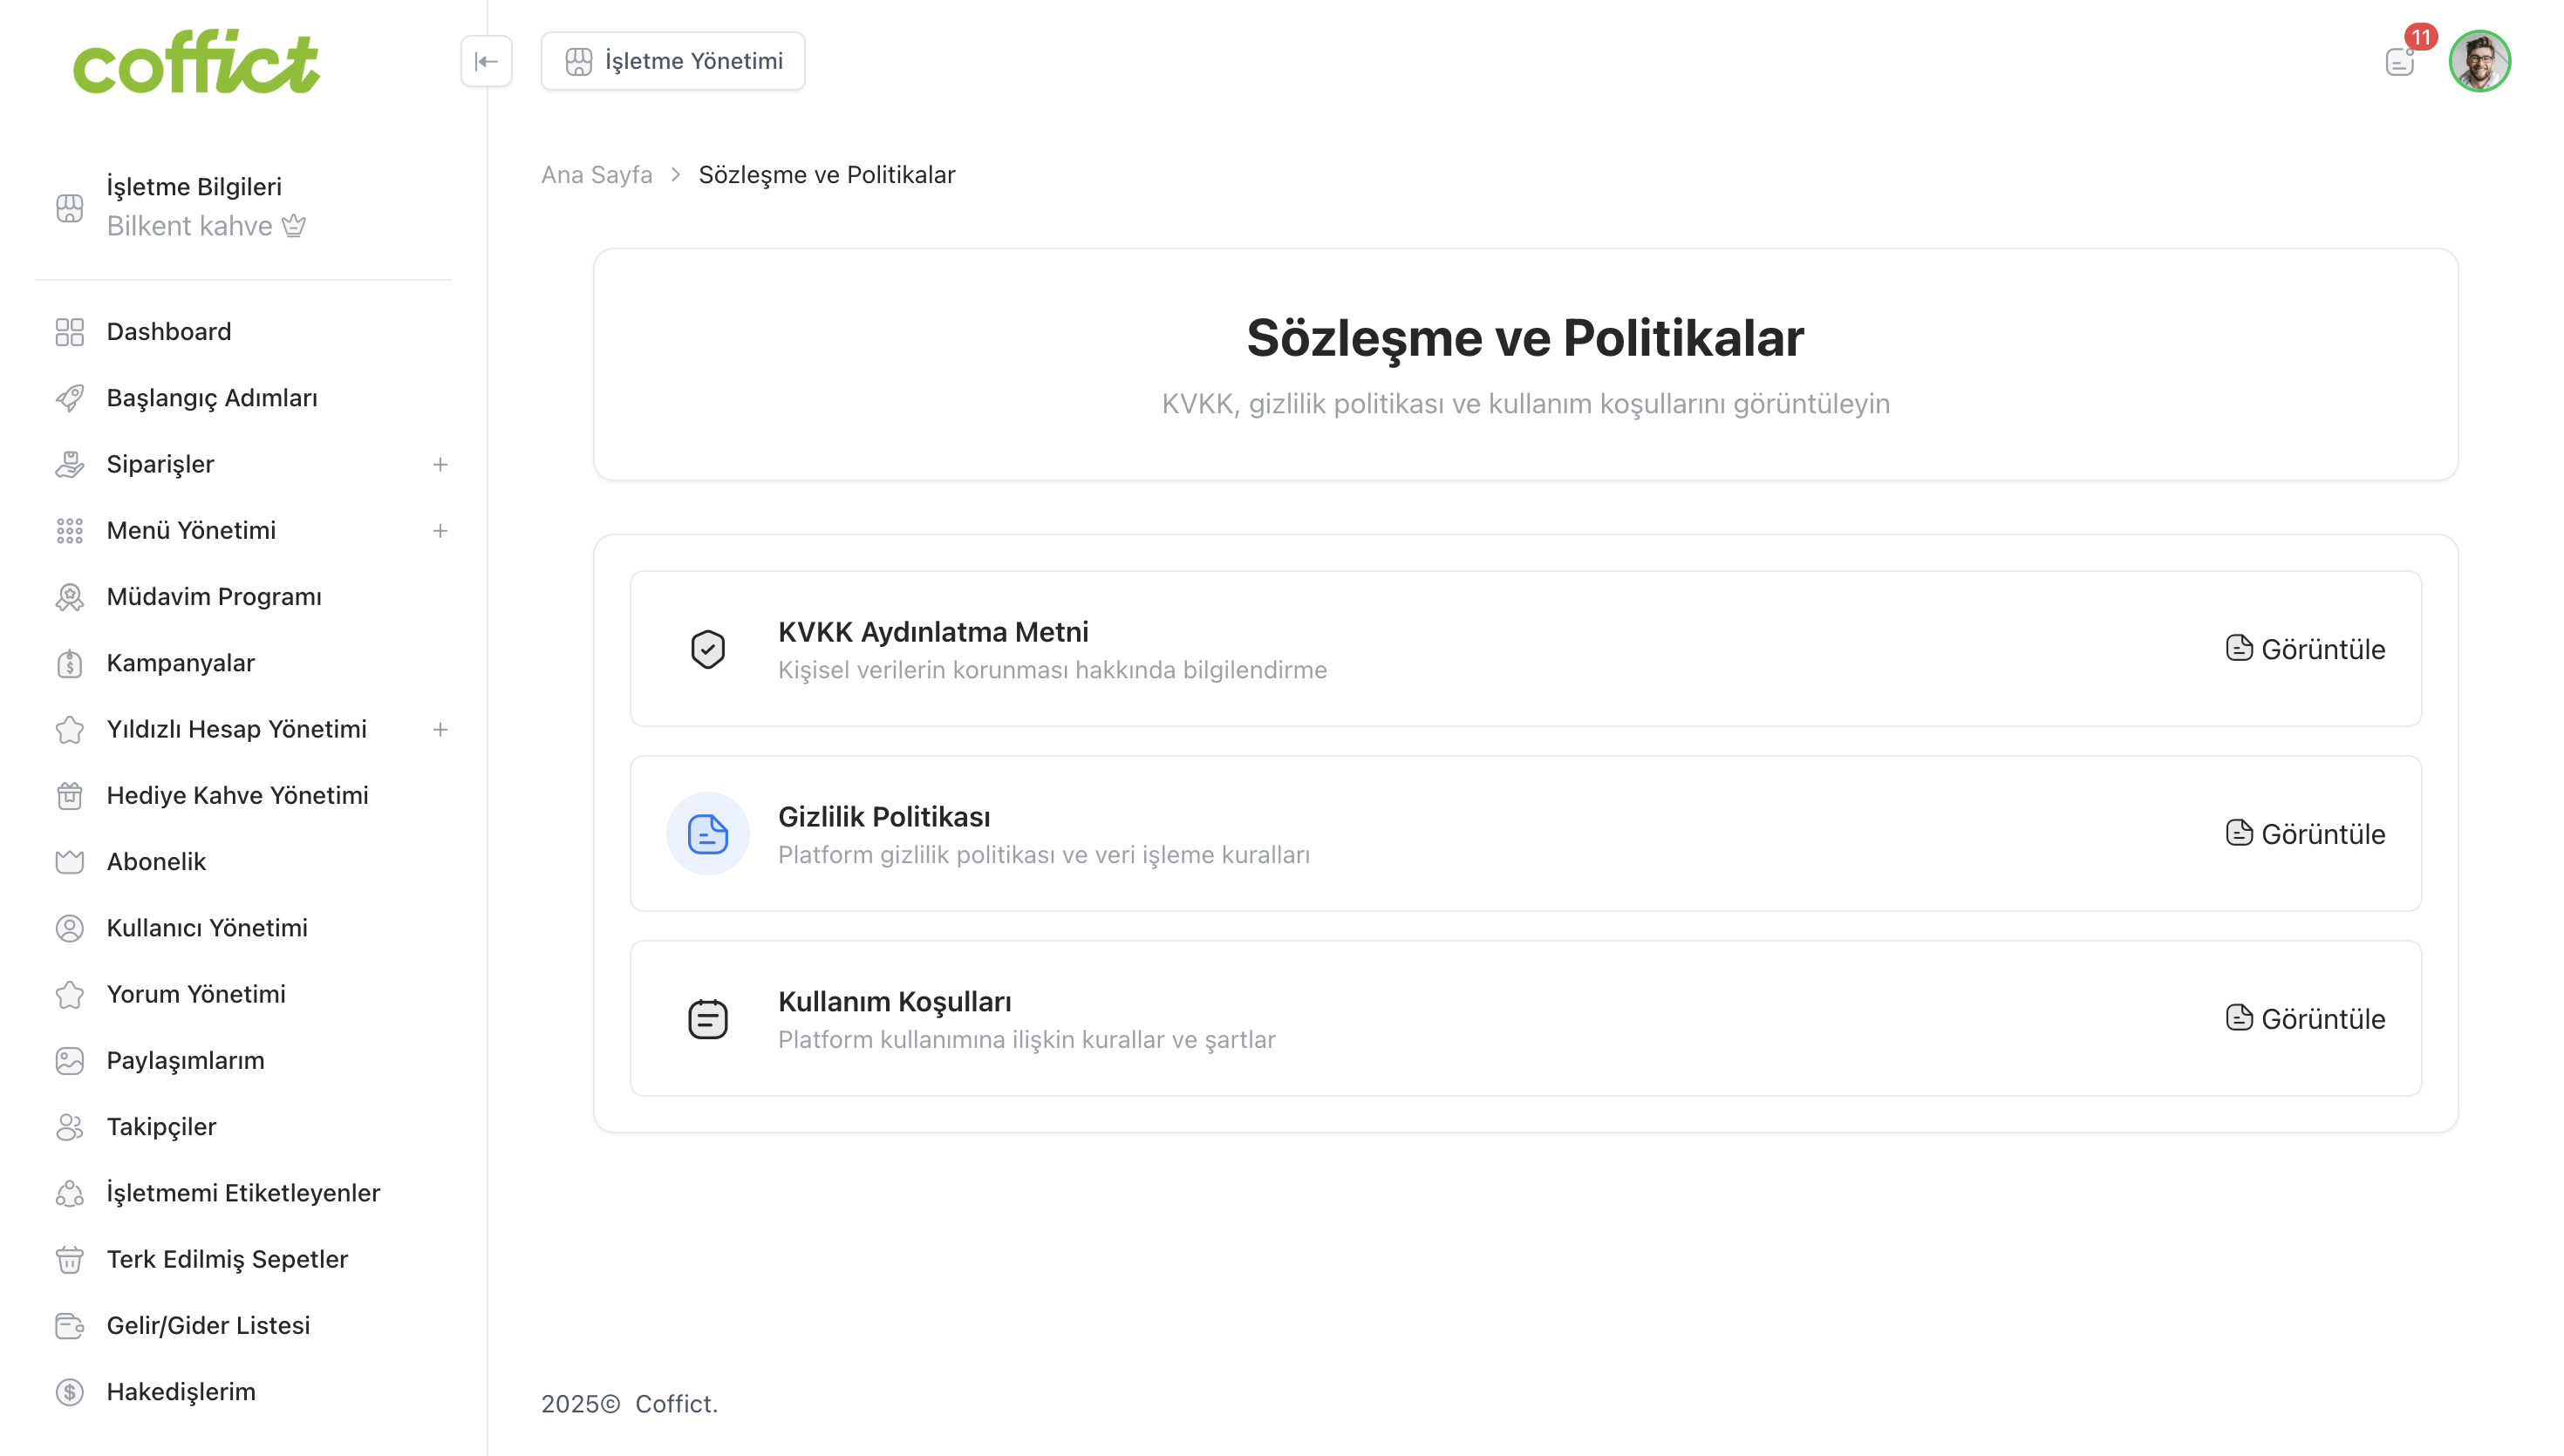Open the notifications icon with red badge
This screenshot has height=1456, width=2564.
[x=2400, y=61]
